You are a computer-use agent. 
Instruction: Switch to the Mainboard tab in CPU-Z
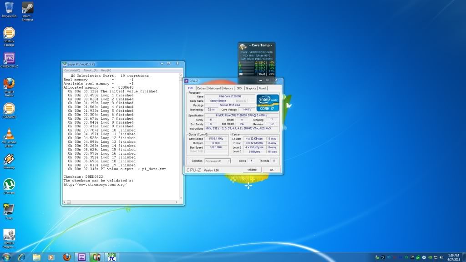(x=214, y=88)
